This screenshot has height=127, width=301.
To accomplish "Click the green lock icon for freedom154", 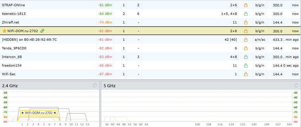I will 246,66.
